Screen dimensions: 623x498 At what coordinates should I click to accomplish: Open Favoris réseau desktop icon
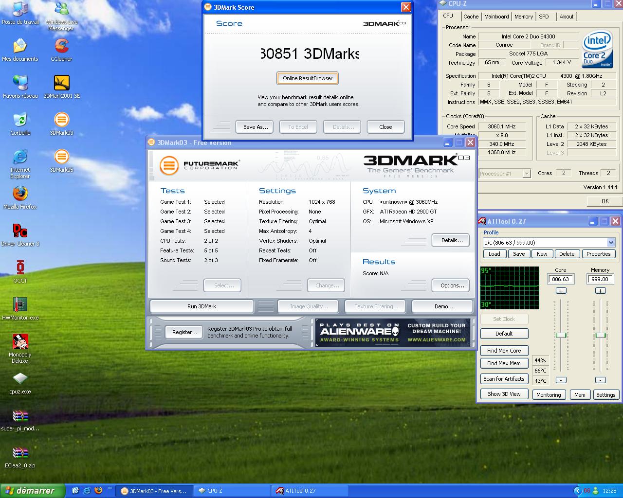click(x=20, y=87)
